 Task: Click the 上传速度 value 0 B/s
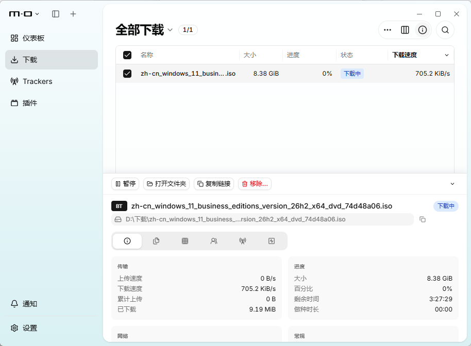[x=268, y=279]
